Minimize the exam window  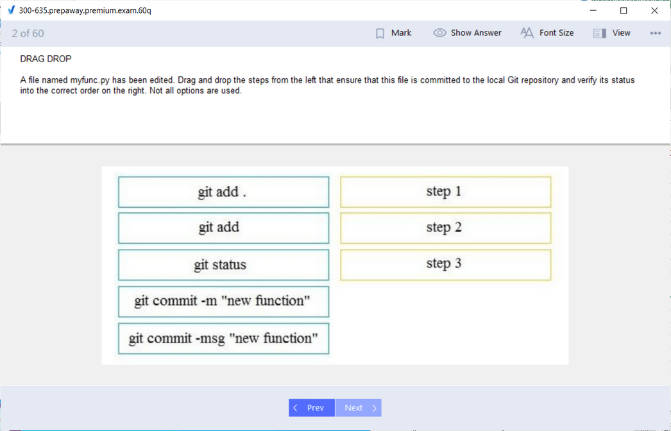point(593,10)
